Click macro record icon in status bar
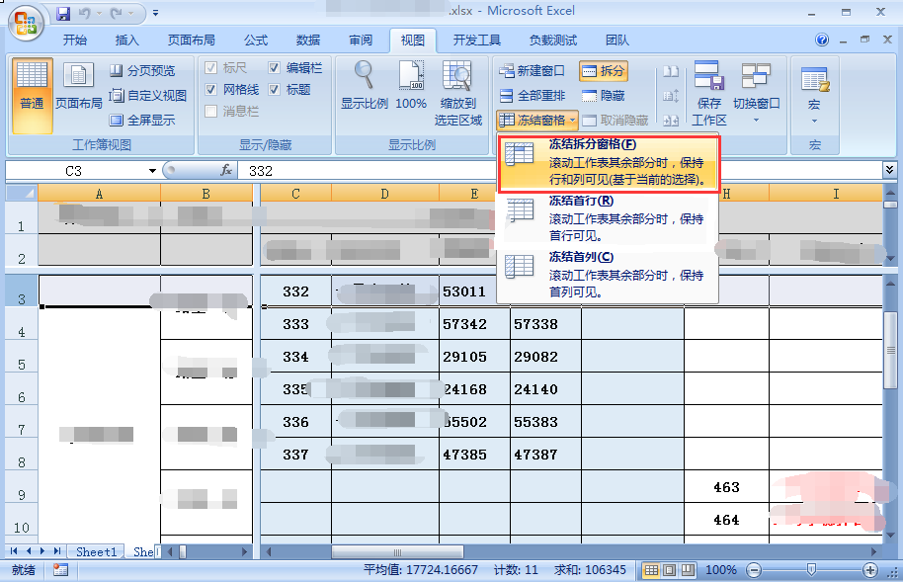The height and width of the screenshot is (582, 903). [x=60, y=570]
